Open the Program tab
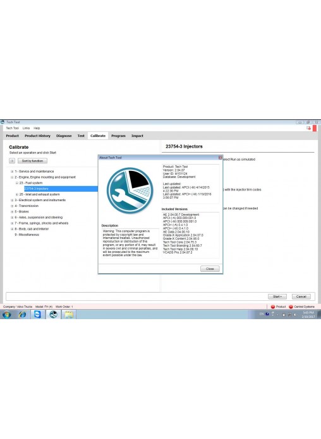 pyautogui.click(x=118, y=136)
